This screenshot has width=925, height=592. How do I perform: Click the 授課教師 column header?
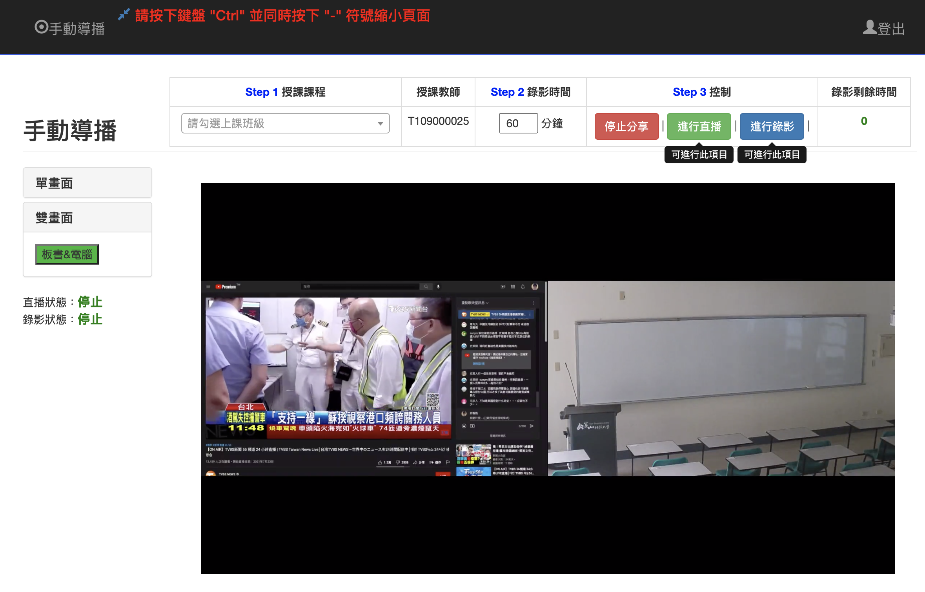click(x=438, y=92)
